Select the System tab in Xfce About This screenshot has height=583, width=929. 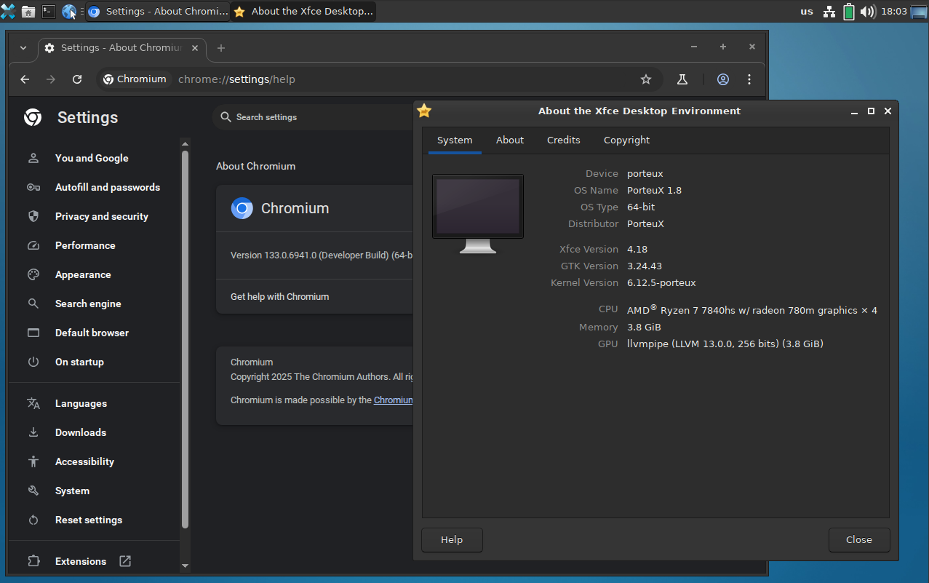click(x=455, y=140)
